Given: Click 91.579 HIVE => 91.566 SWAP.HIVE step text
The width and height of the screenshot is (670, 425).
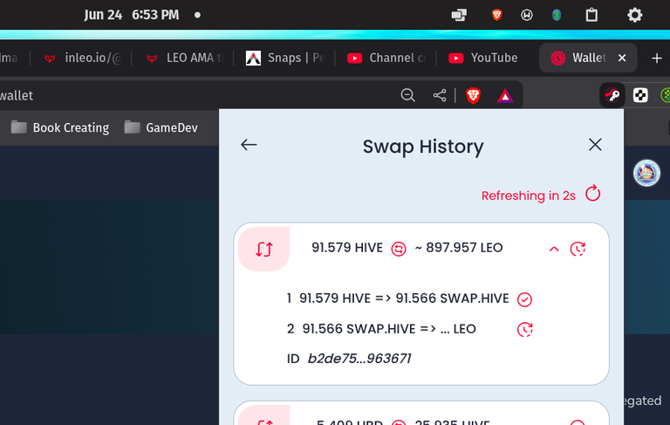Looking at the screenshot, I should (404, 298).
